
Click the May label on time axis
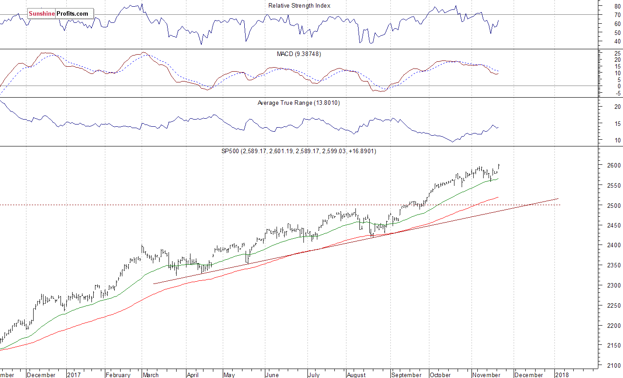(229, 375)
